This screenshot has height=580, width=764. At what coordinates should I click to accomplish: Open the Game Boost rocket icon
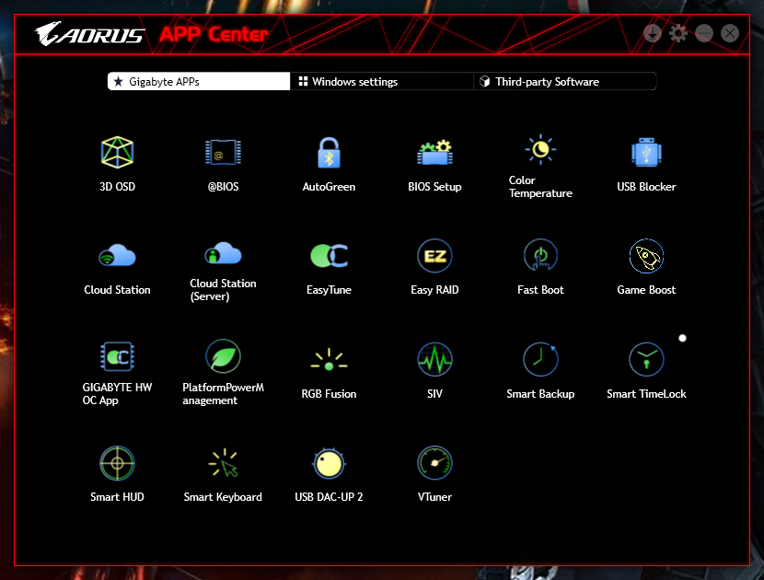pyautogui.click(x=646, y=255)
